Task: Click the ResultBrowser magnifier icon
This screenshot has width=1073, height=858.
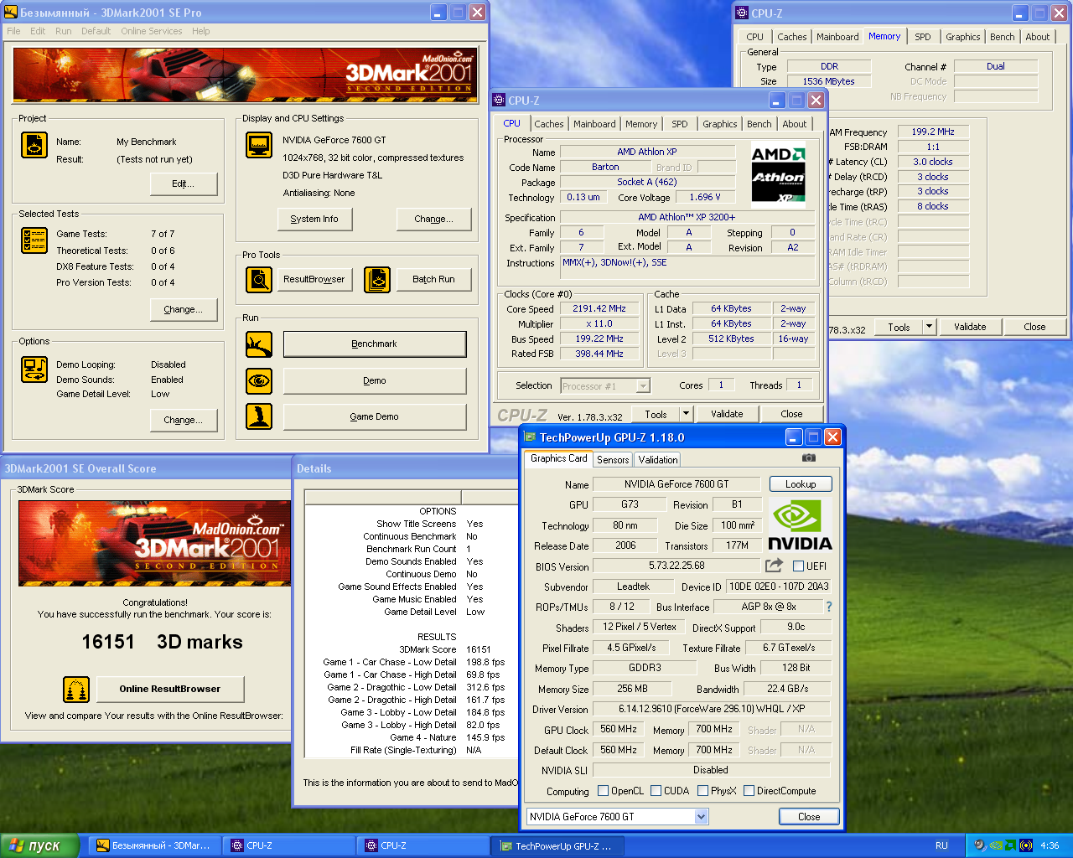Action: pos(259,279)
